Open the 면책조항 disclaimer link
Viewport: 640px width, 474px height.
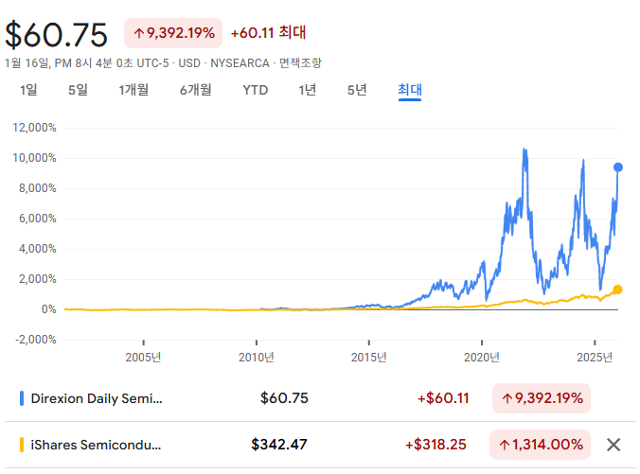300,63
